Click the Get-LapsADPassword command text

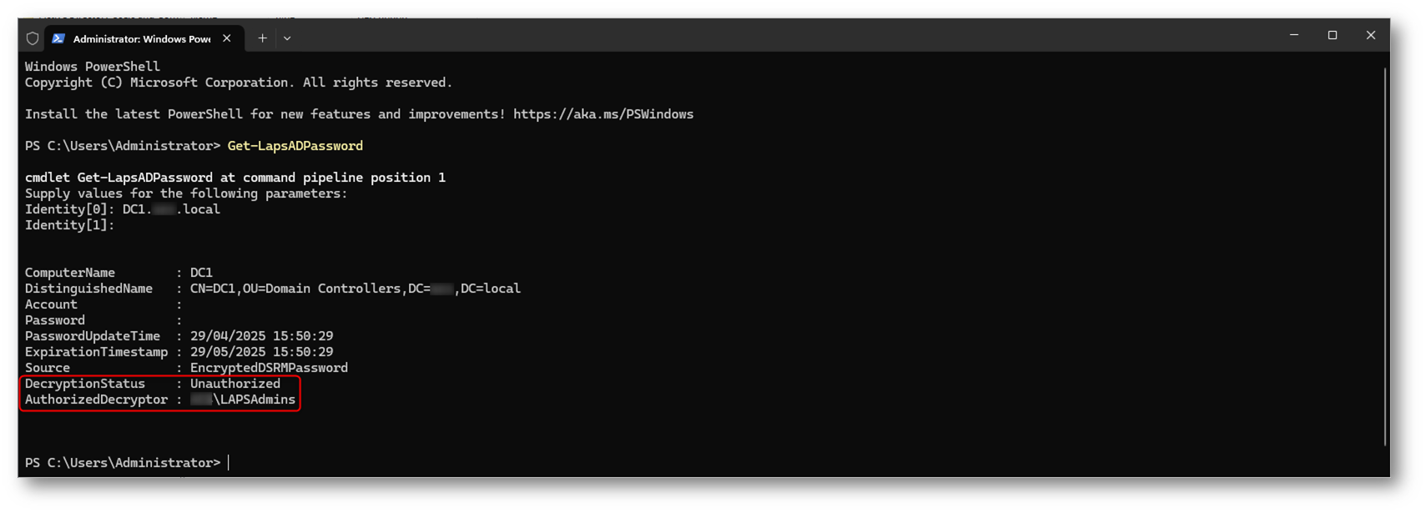click(295, 146)
